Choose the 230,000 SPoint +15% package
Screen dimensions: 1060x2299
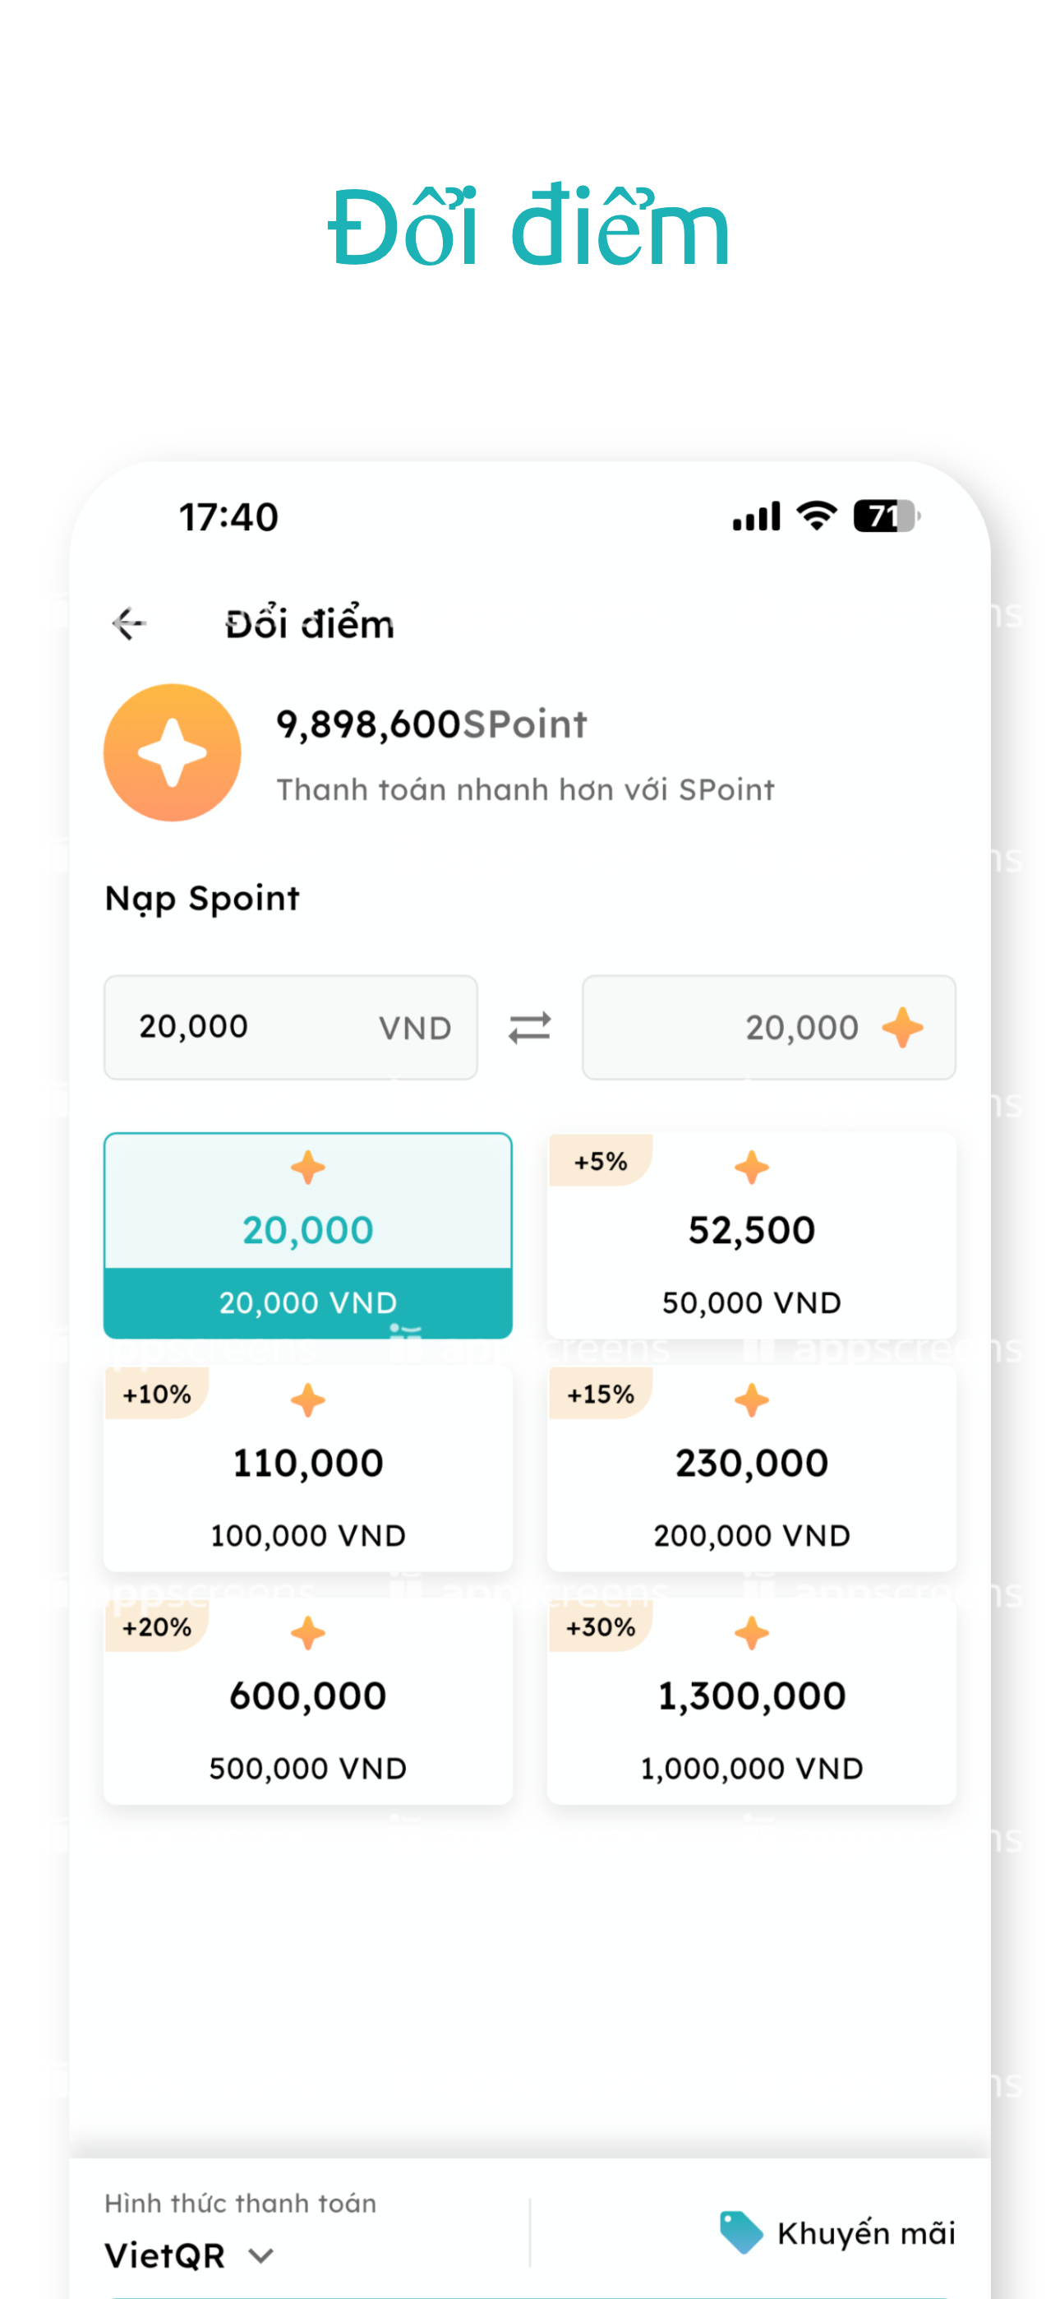(751, 1468)
